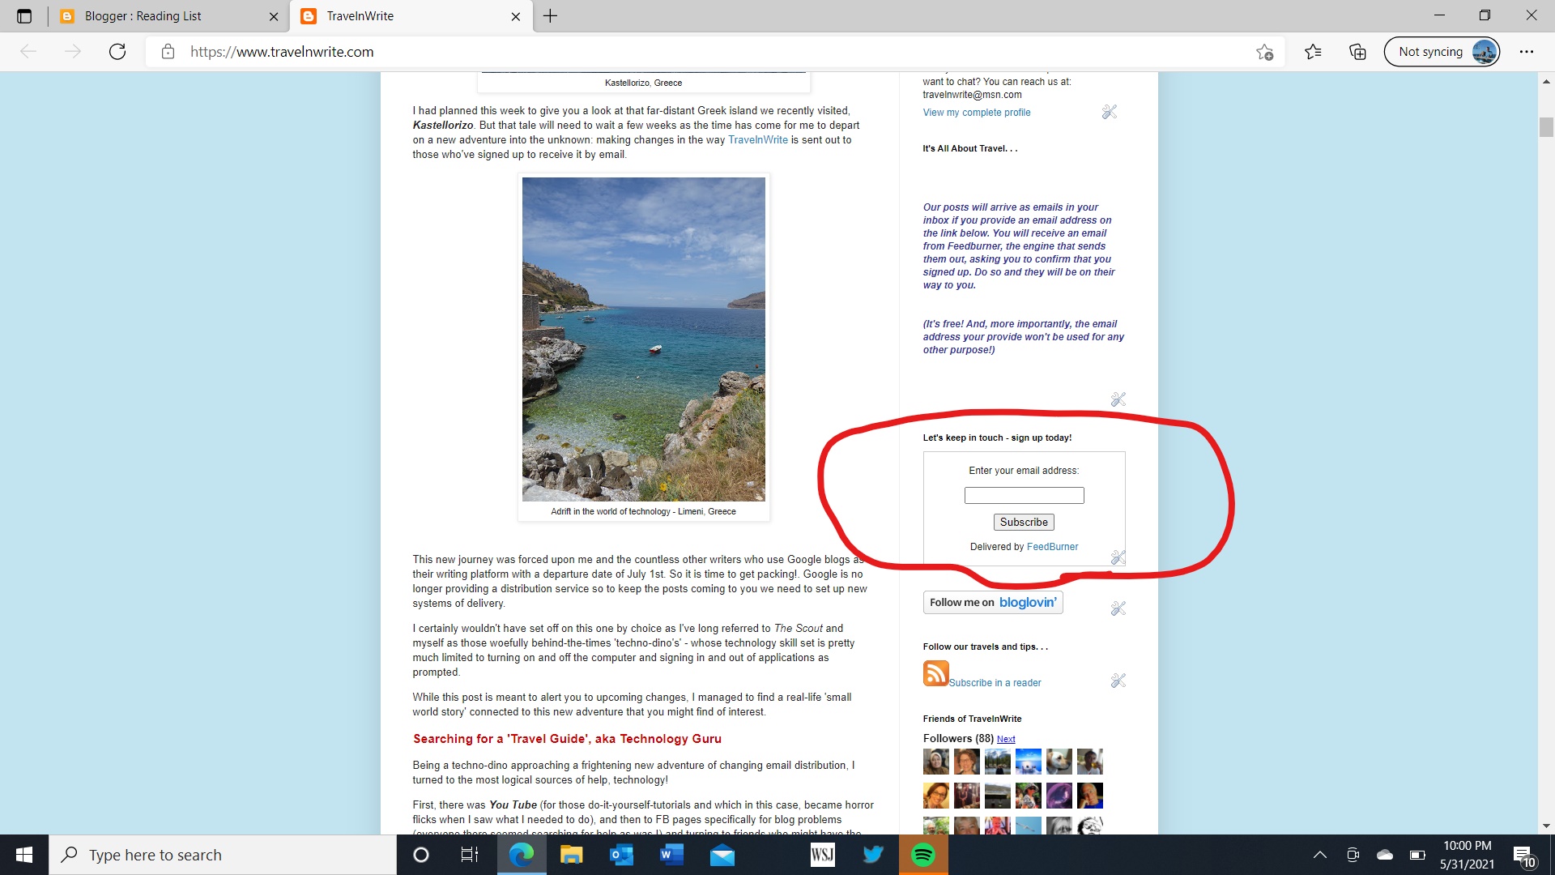Open a new browser tab
The width and height of the screenshot is (1555, 875).
point(551,16)
